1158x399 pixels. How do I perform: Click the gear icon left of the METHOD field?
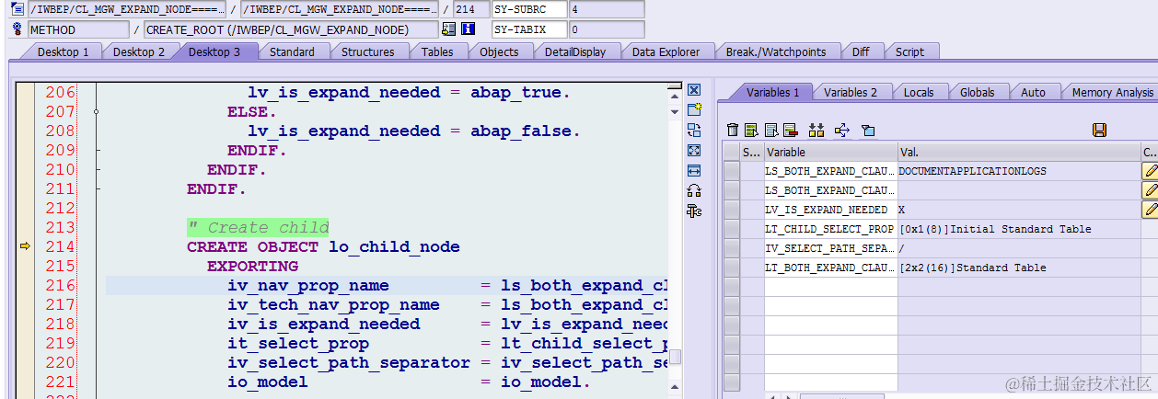[x=17, y=29]
